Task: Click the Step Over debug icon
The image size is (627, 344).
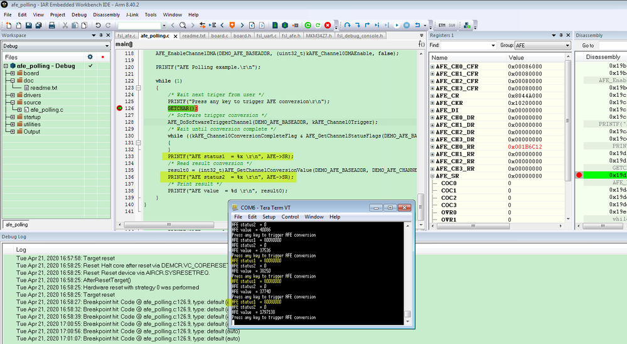Action: 347,25
